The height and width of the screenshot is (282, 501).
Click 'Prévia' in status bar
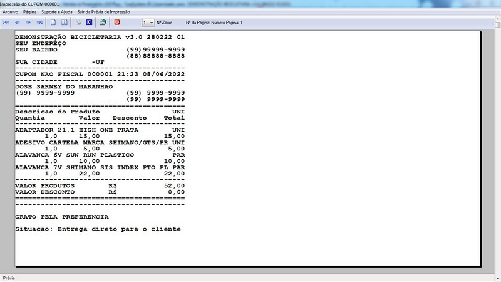click(9, 278)
